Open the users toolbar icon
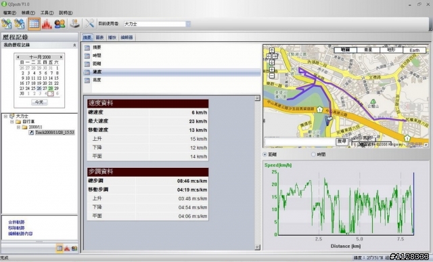This screenshot has width=433, height=262. pos(60,24)
